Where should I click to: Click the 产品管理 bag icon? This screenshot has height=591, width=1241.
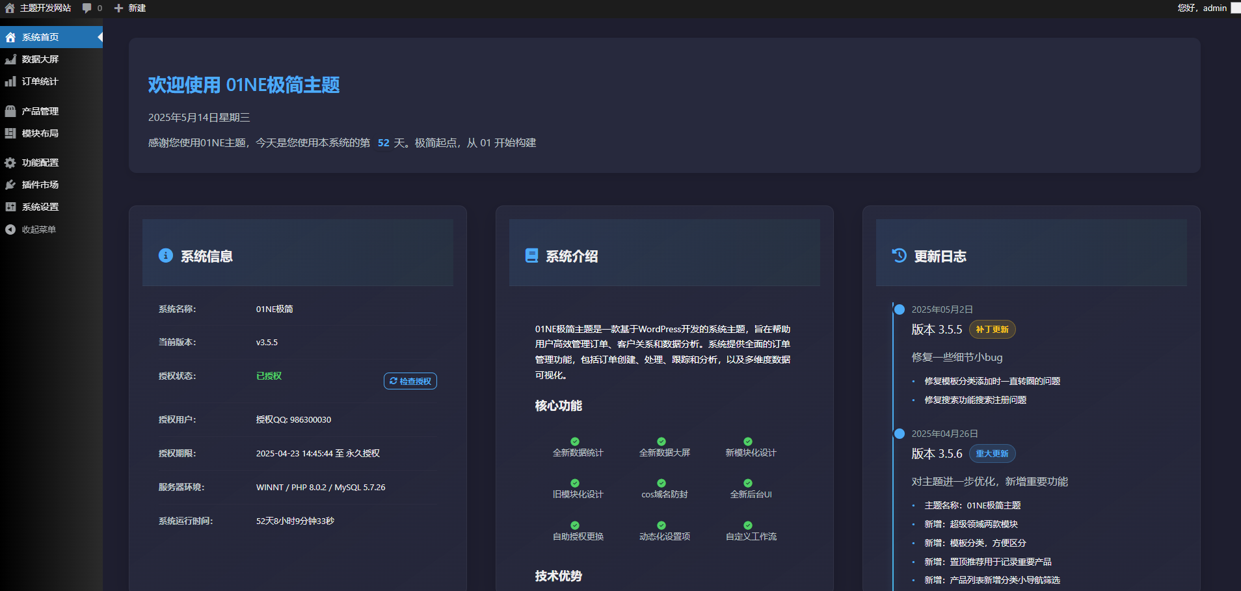coord(10,111)
